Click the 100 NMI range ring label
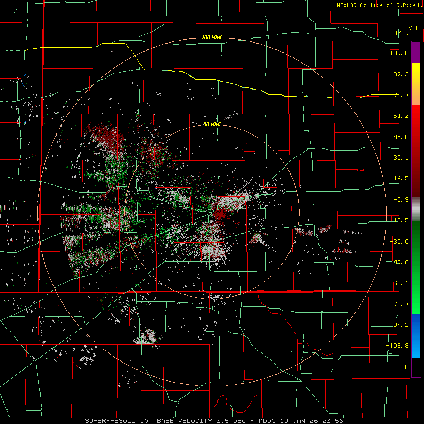424x424 pixels. coord(212,37)
